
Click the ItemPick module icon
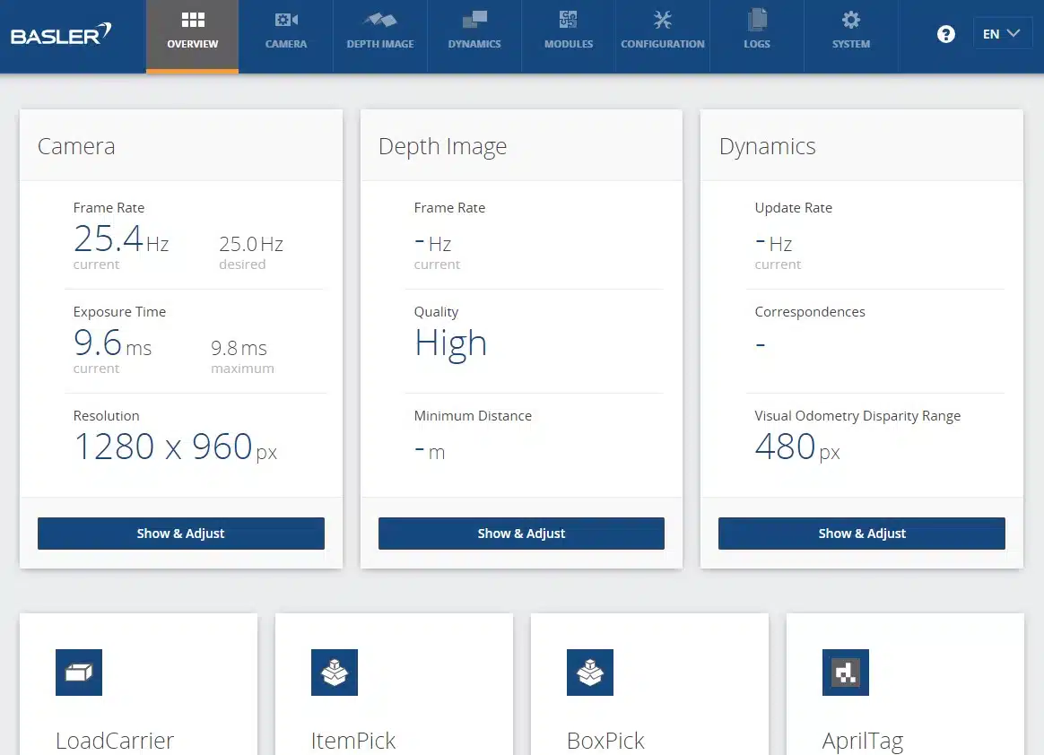[335, 673]
